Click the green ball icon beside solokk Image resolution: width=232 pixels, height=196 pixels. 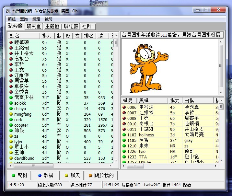pyautogui.click(x=11, y=103)
